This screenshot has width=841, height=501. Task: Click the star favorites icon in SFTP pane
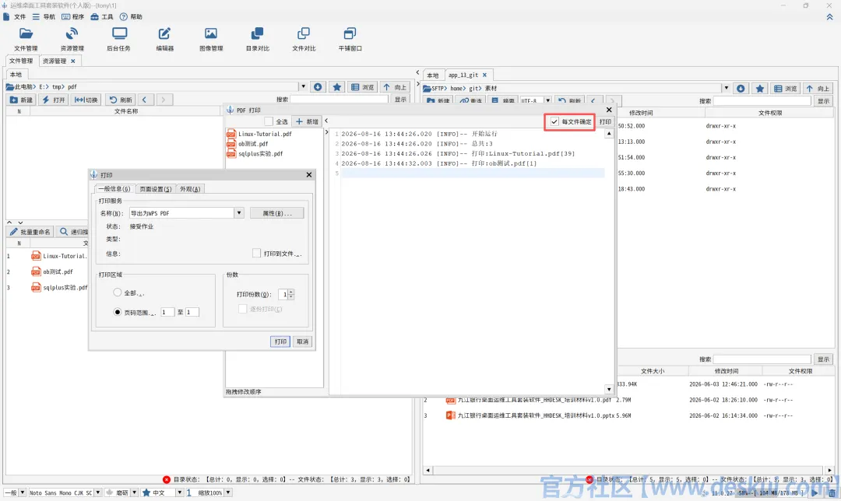(759, 89)
